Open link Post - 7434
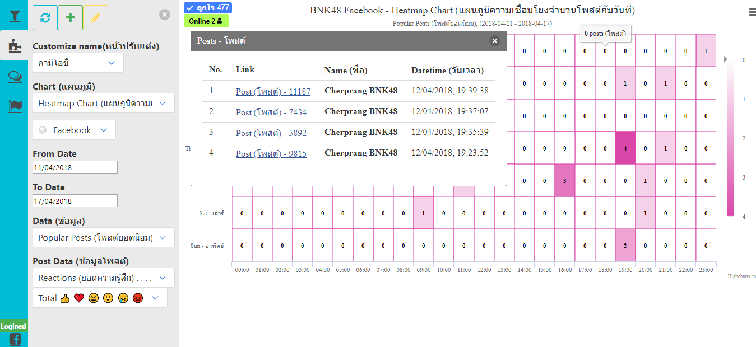 pos(271,112)
